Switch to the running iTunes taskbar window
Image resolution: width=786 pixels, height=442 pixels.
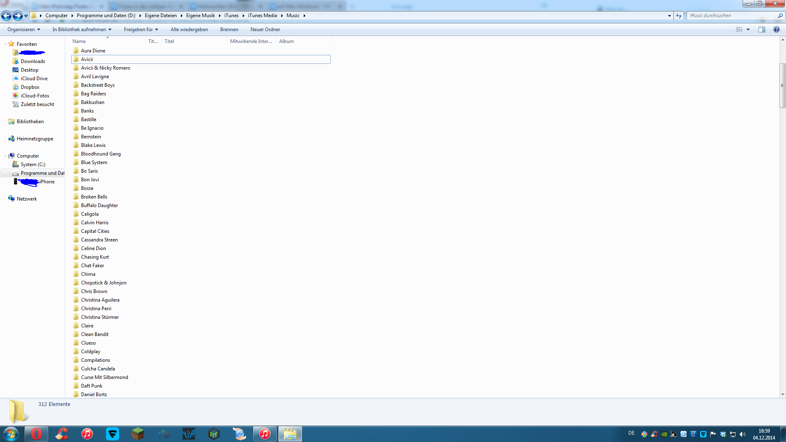point(265,434)
